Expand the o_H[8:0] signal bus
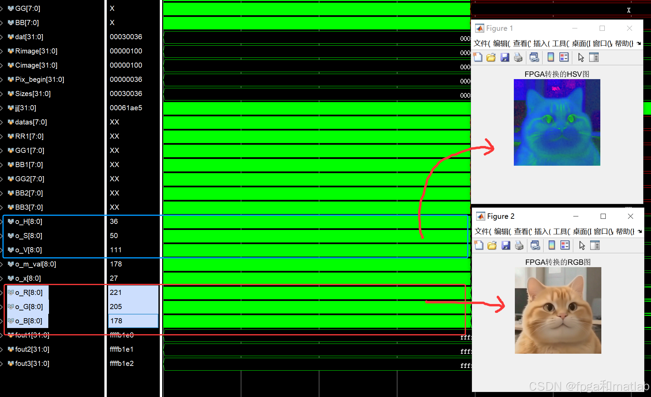Screen dimensions: 651x397 pyautogui.click(x=2, y=221)
